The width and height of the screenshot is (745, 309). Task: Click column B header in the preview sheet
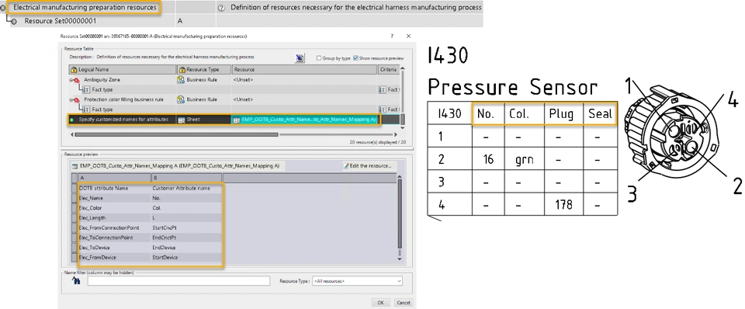pyautogui.click(x=186, y=179)
